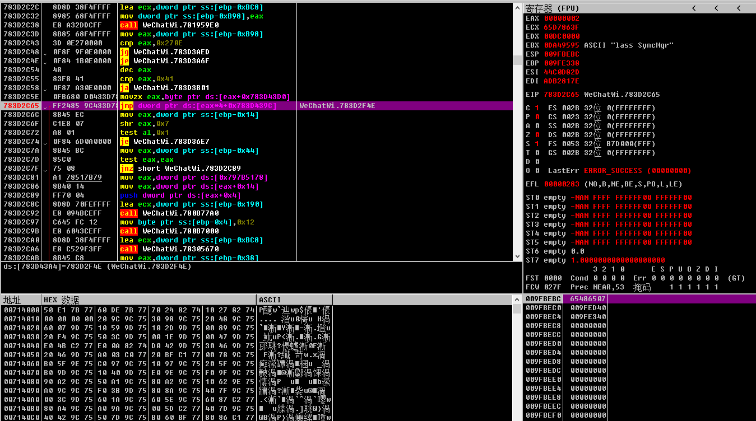Click the EFL value 00000283
Image resolution: width=756 pixels, height=421 pixels.
pyautogui.click(x=562, y=184)
